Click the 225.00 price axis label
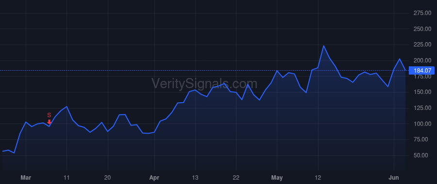 pyautogui.click(x=422, y=45)
